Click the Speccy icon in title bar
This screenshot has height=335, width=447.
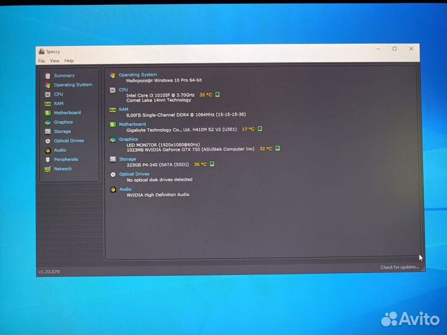coord(42,51)
